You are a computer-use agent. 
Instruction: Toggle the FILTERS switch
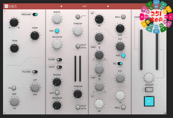(x=35, y=72)
